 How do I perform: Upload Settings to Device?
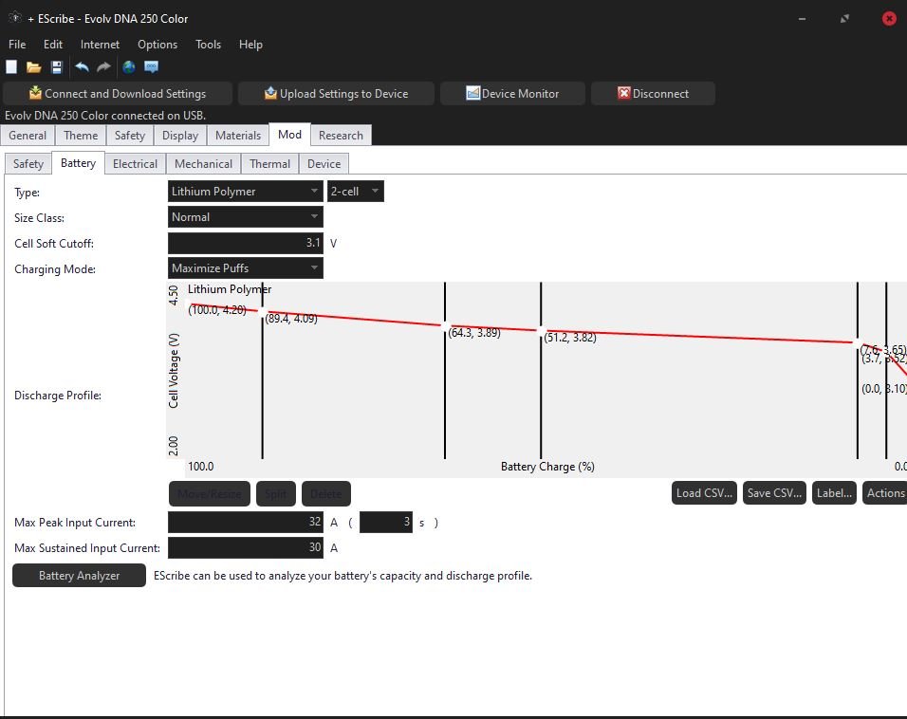[336, 94]
